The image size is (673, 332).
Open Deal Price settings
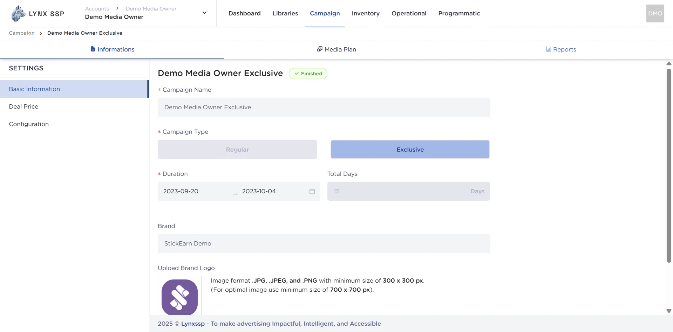23,106
